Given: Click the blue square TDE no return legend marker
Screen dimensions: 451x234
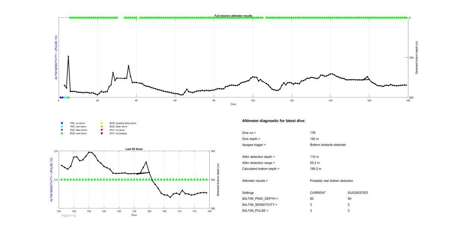Looking at the screenshot, I should click(62, 123).
